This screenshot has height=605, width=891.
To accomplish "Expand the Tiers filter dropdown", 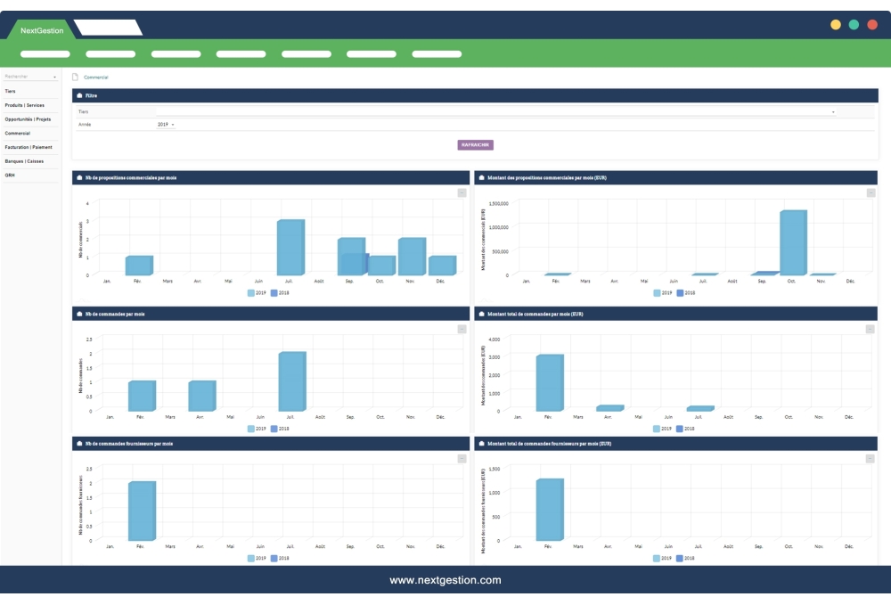I will 833,112.
